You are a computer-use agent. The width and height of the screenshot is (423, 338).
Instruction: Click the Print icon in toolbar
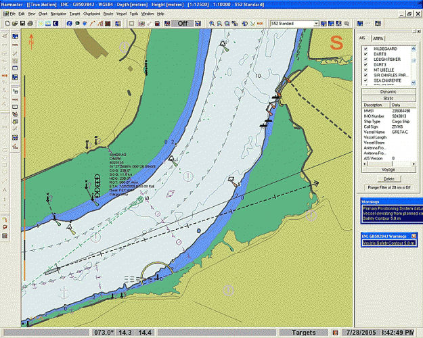30,23
